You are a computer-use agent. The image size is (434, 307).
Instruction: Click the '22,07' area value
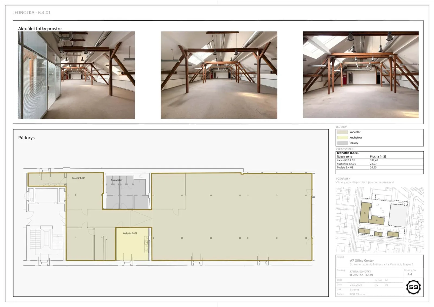pyautogui.click(x=373, y=164)
